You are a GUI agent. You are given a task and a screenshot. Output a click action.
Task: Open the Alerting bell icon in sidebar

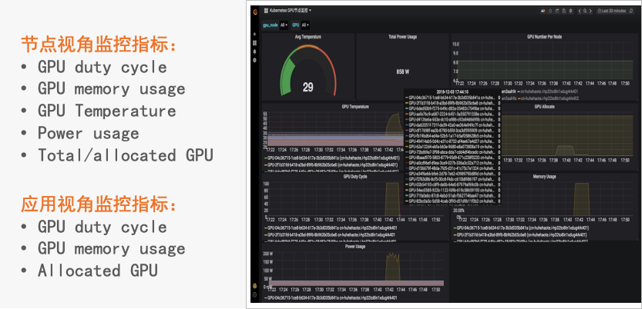pyautogui.click(x=255, y=51)
